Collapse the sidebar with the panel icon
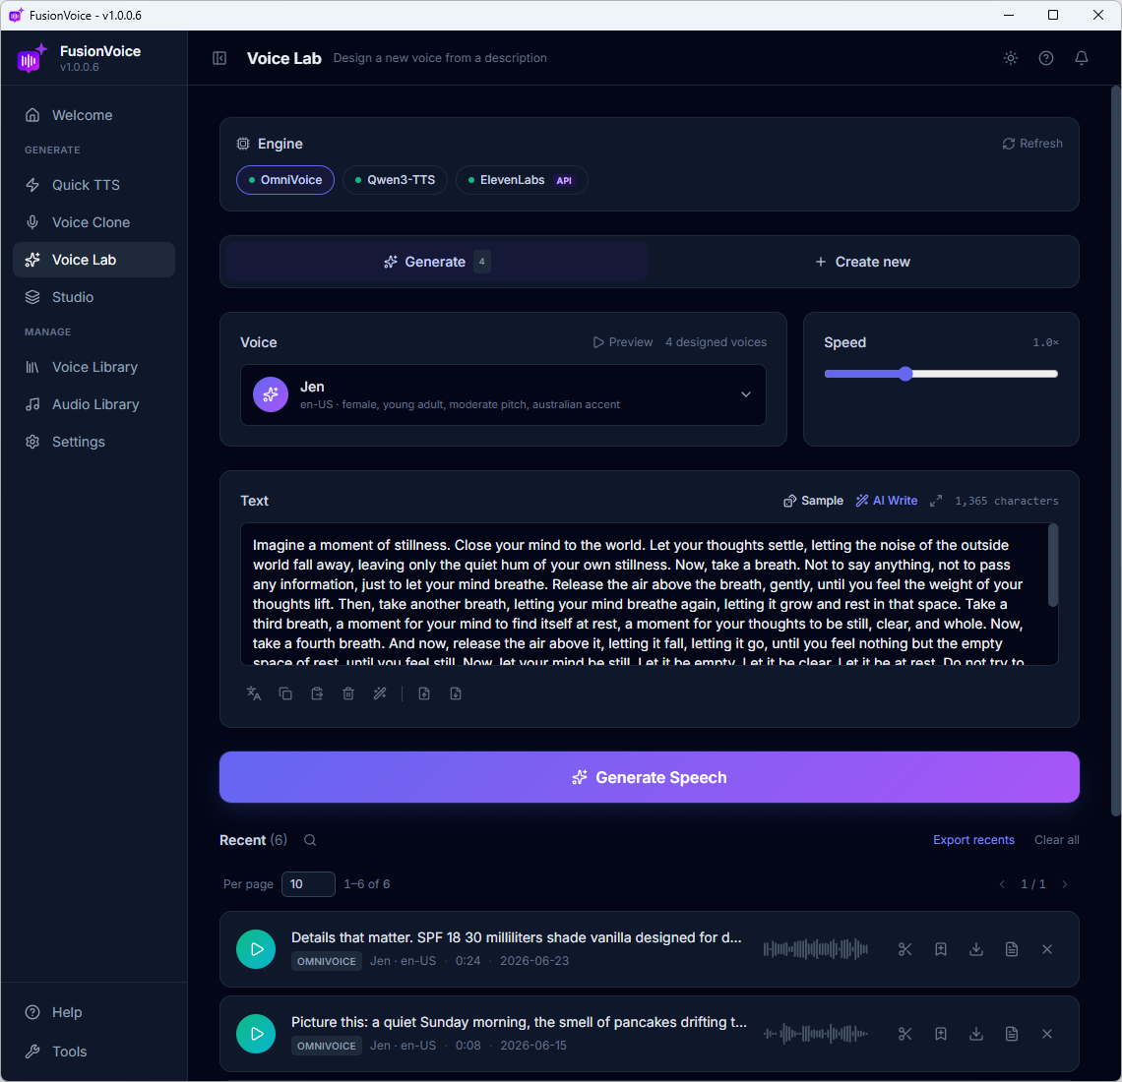Image resolution: width=1122 pixels, height=1082 pixels. pyautogui.click(x=219, y=58)
